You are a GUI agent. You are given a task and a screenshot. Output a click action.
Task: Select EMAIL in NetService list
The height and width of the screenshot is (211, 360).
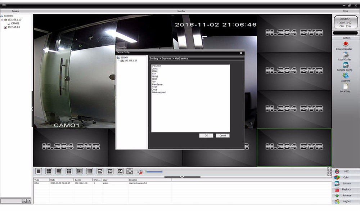coord(155,71)
